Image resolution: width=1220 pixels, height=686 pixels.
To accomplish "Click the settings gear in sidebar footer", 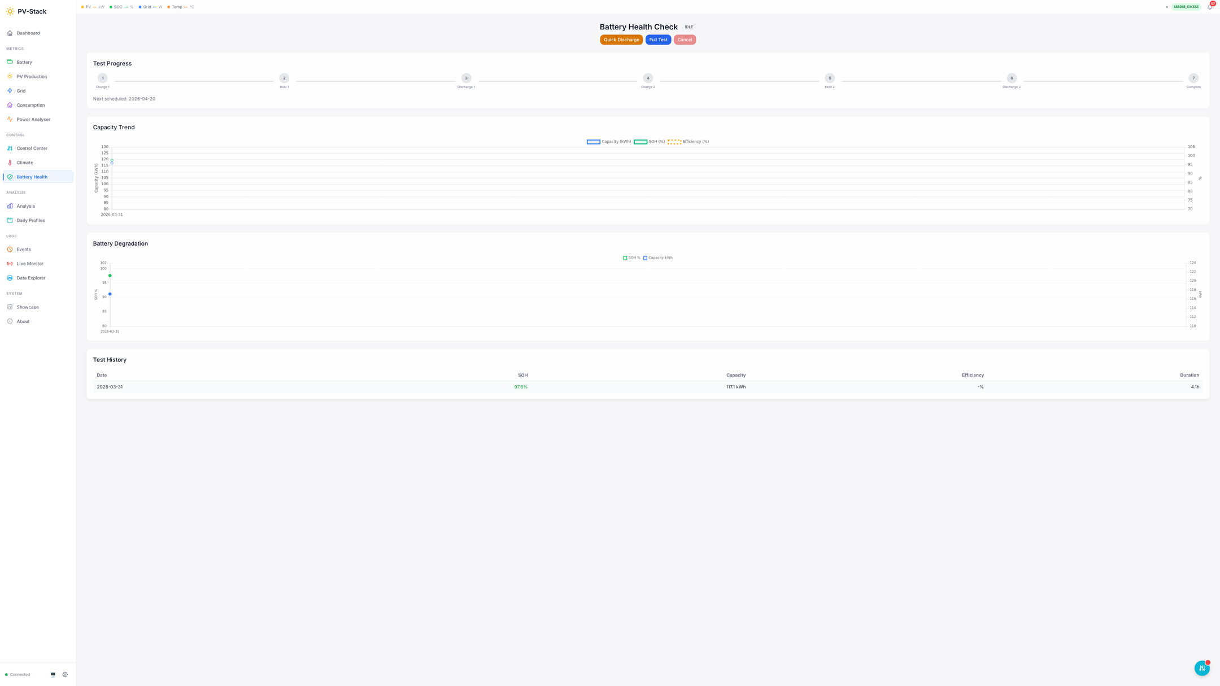I will point(65,675).
